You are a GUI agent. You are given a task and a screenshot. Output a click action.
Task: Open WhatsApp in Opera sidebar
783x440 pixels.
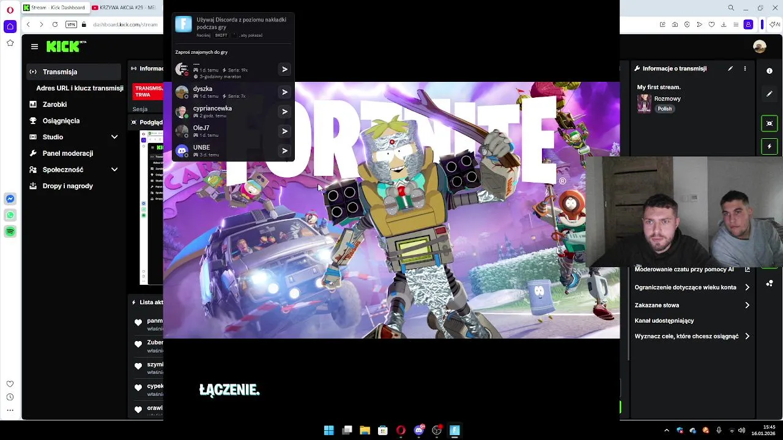pos(10,215)
